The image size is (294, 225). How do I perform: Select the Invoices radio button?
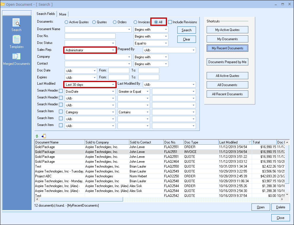point(135,22)
